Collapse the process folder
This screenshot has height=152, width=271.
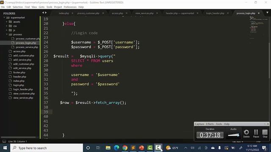[7, 34]
